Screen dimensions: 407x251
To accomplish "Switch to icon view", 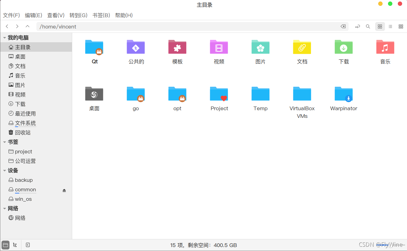I will [380, 27].
